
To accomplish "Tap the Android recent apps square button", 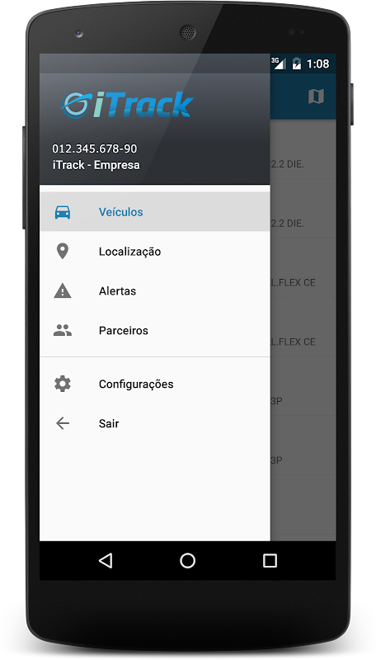I will (x=270, y=561).
